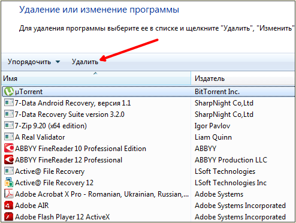The image size is (296, 223).
Task: Select Active@ File Recovery entry name
Action: click(x=50, y=171)
